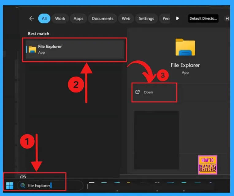Click the small File Explorer folder icon

pos(33,50)
